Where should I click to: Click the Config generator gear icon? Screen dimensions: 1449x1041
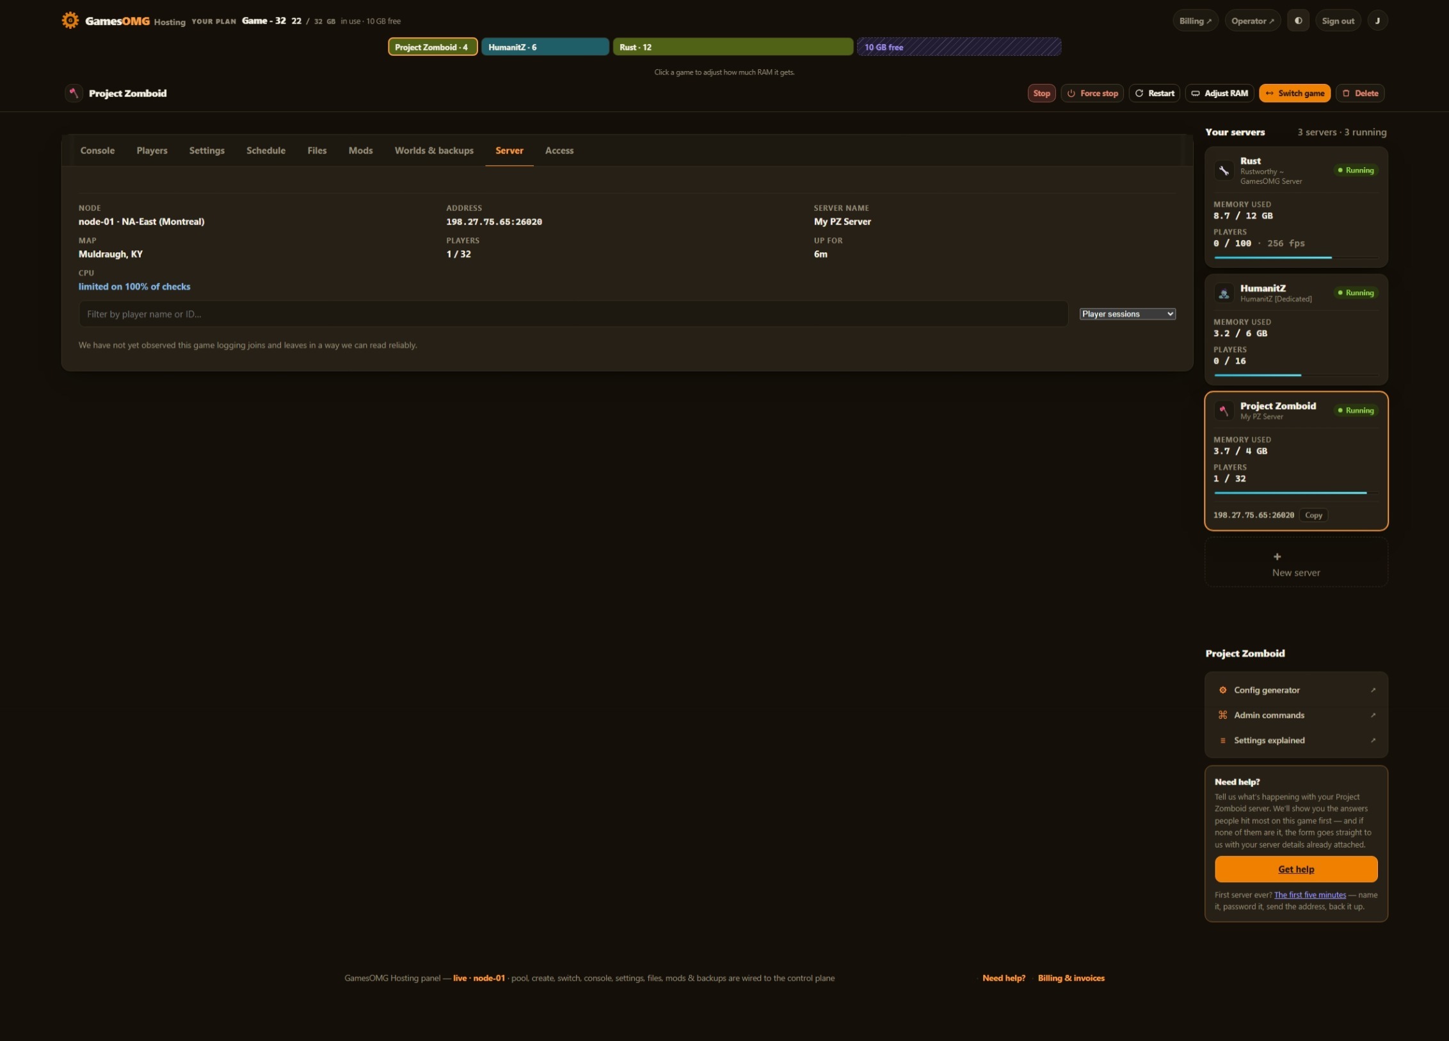1222,690
